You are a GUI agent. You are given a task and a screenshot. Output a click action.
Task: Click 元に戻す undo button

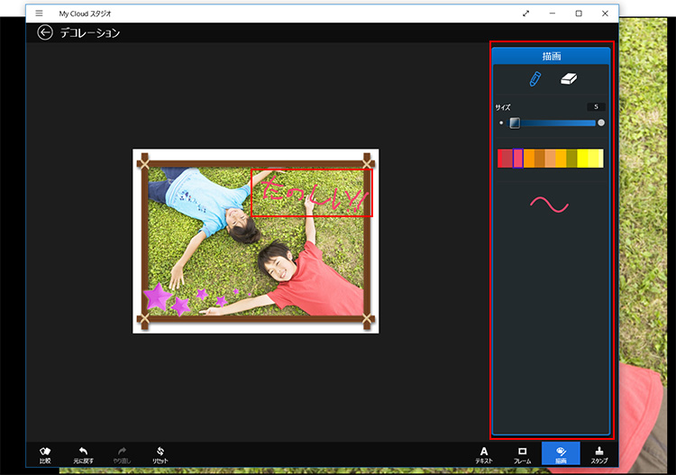point(83,454)
